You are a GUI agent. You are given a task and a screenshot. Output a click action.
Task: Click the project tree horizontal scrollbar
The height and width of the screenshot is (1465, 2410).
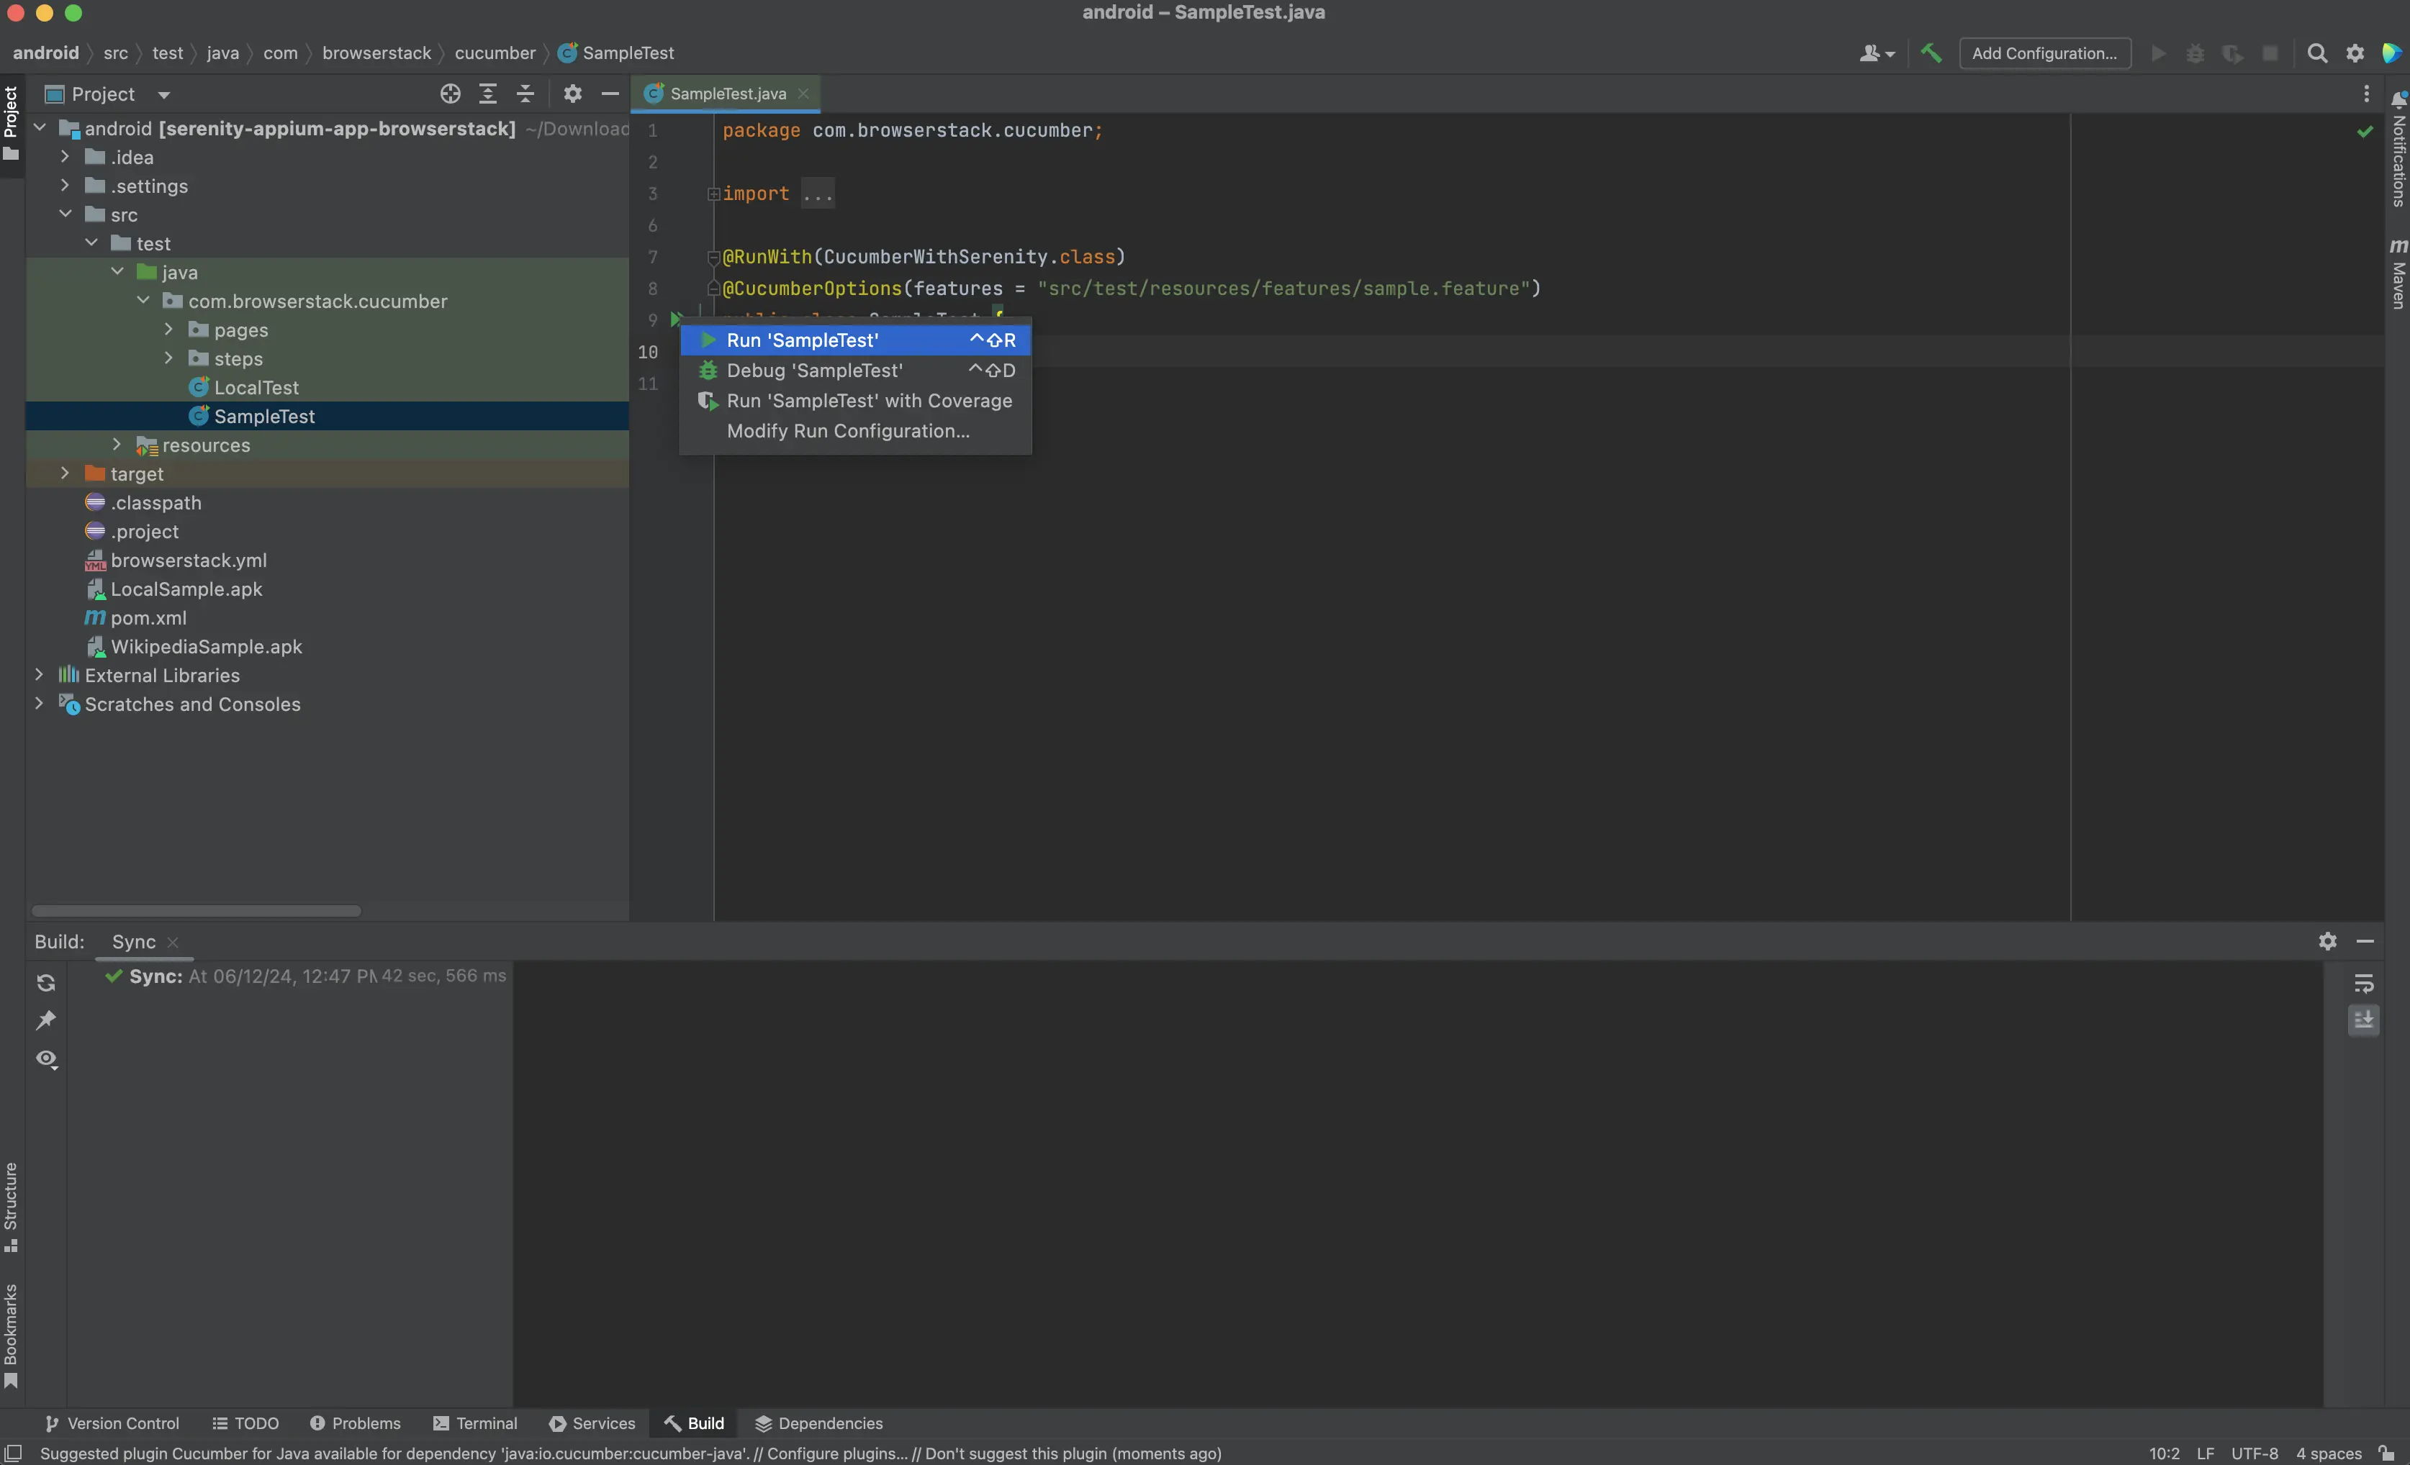point(196,910)
